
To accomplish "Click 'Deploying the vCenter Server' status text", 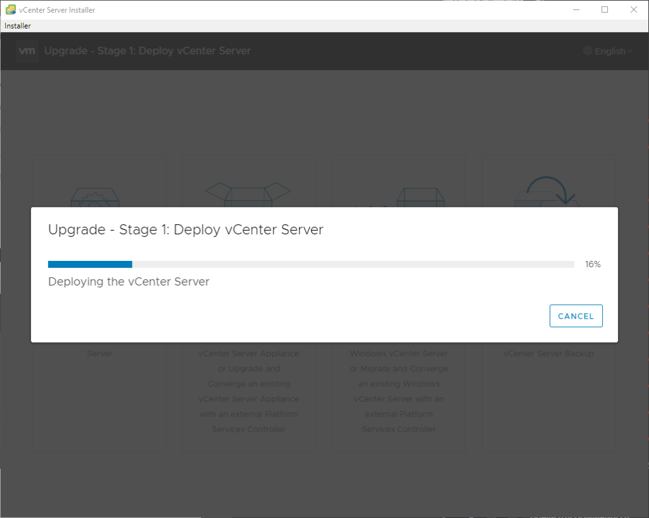I will coord(129,282).
